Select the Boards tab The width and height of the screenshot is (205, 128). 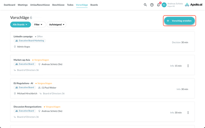click(x=94, y=5)
